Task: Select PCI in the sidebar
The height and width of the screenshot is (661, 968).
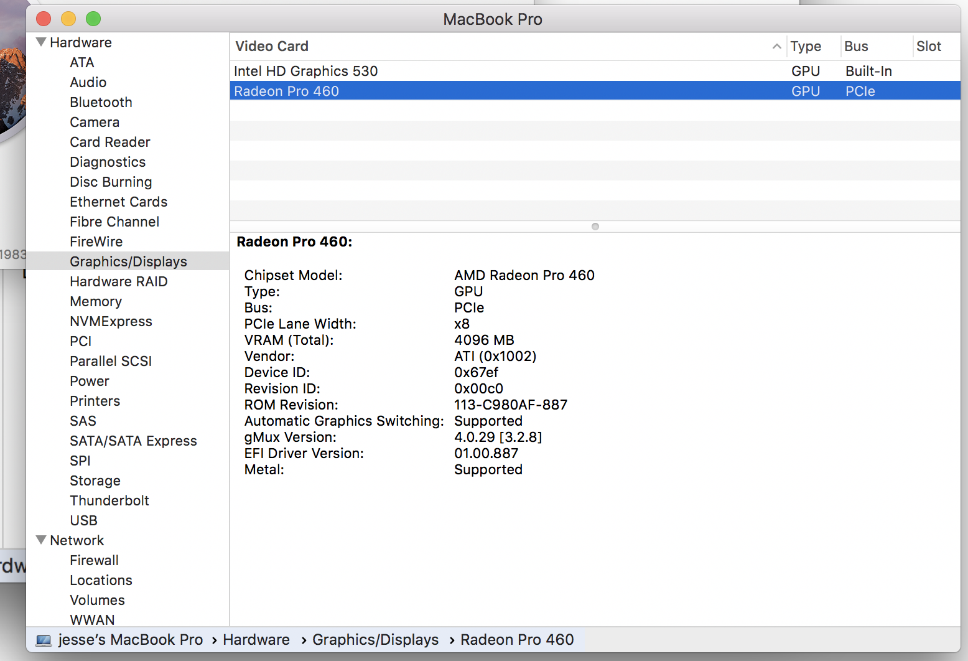Action: coord(81,341)
